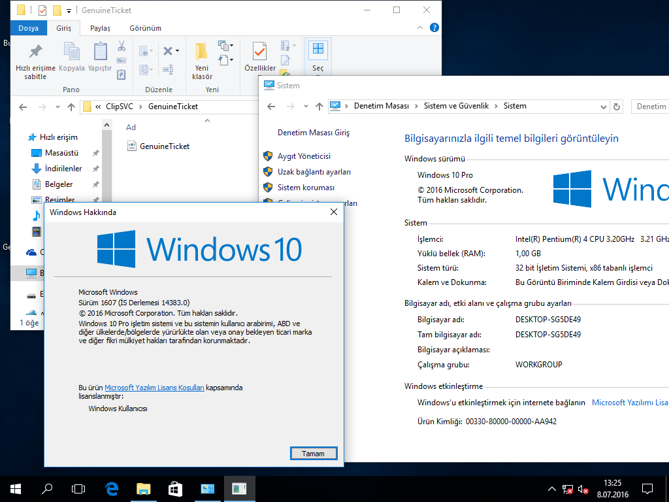Click the Seç selection icon in ribbon
The height and width of the screenshot is (502, 669).
point(318,56)
